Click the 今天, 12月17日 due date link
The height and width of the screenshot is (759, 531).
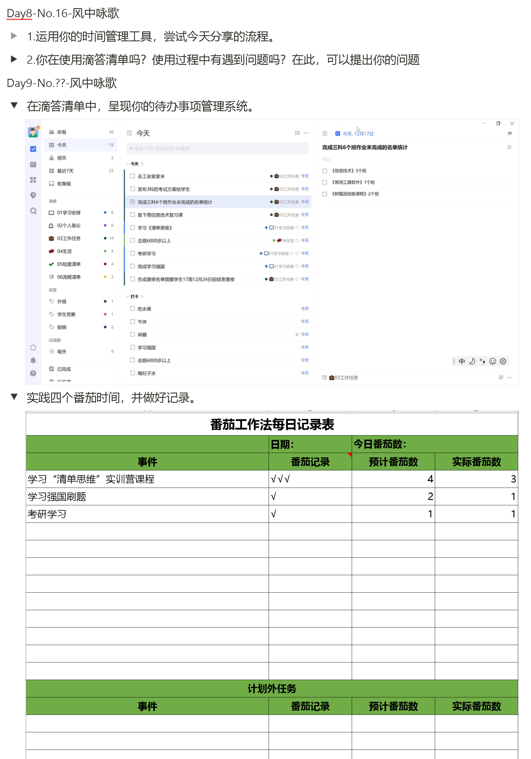tap(358, 133)
